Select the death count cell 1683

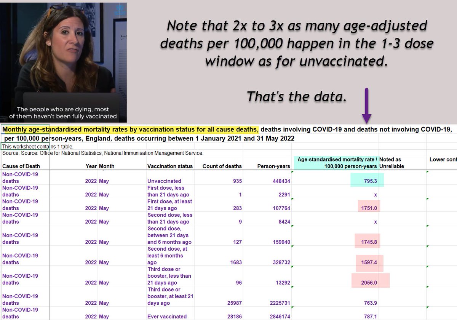pos(236,262)
